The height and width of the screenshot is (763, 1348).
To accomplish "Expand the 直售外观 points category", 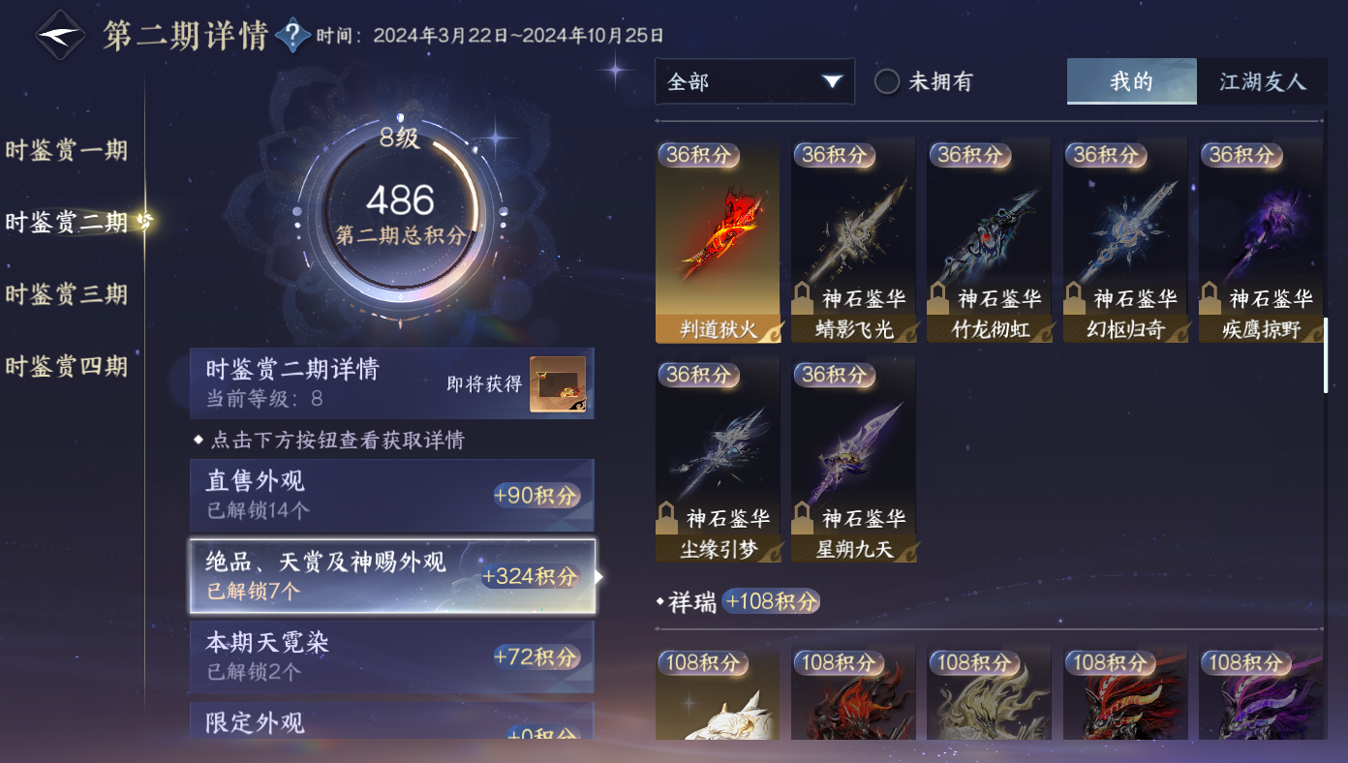I will [x=392, y=495].
